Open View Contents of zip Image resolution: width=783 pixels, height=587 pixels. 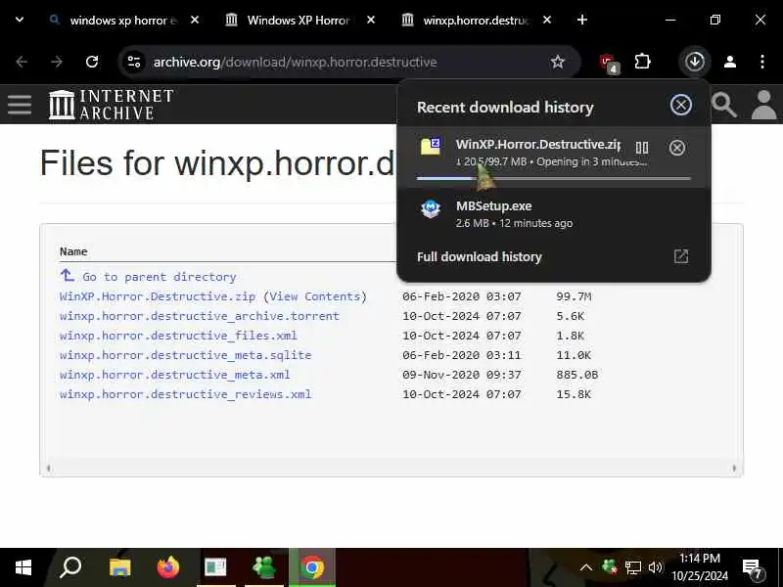[x=314, y=296]
